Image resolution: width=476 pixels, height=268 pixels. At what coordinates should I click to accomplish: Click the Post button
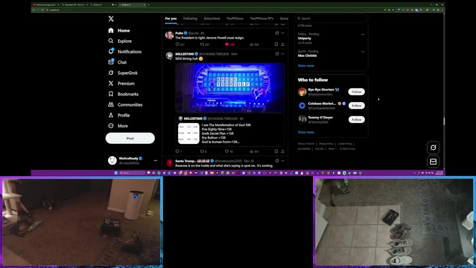point(130,138)
